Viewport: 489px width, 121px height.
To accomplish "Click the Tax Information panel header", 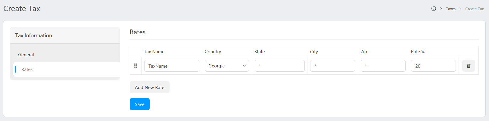I will (34, 36).
